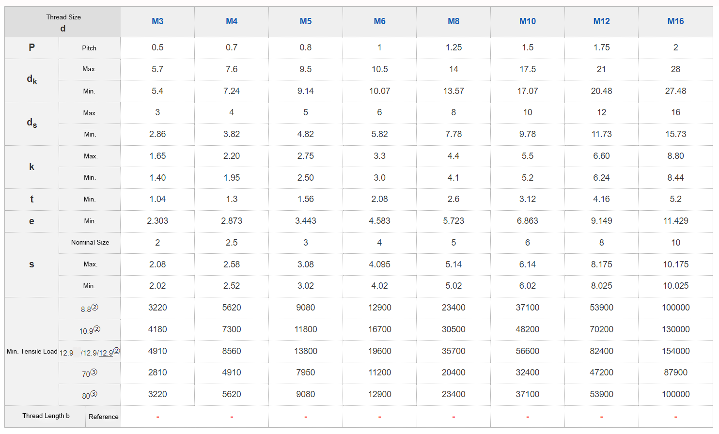Image resolution: width=719 pixels, height=434 pixels.
Task: Click the e parameter label
Action: pos(31,221)
